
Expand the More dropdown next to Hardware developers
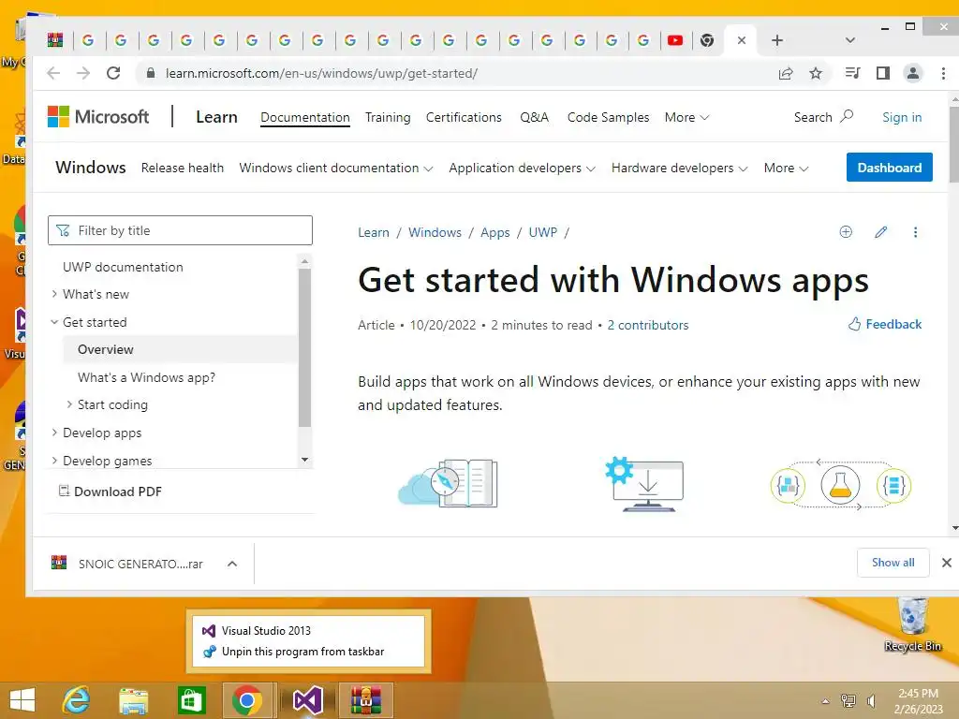tap(786, 169)
